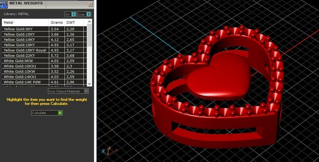
Task: Select the Yellow Gold:22KY row
Action: [44, 55]
